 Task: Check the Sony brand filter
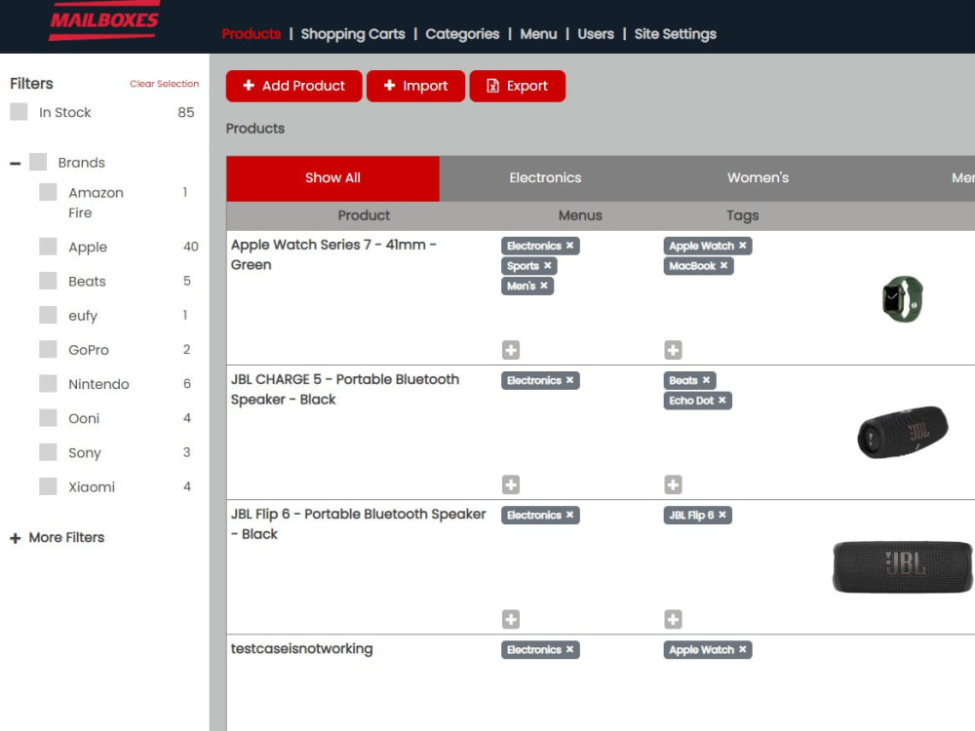(48, 452)
